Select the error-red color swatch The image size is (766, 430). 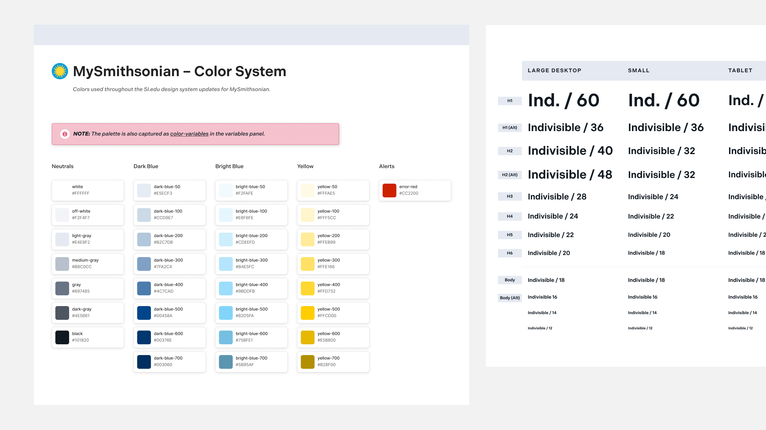tap(389, 190)
